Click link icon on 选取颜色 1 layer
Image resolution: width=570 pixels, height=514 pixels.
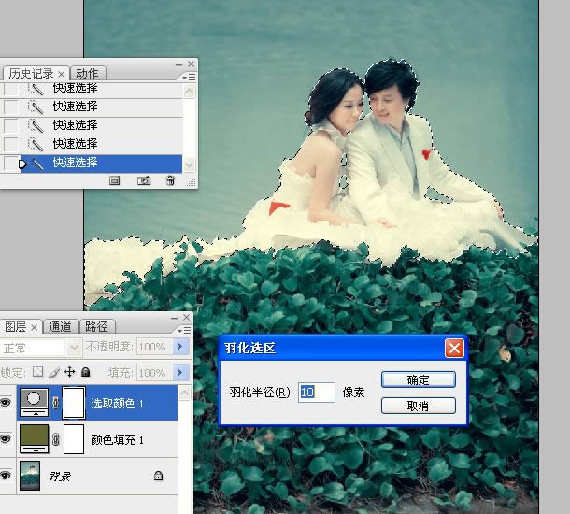[x=56, y=405]
